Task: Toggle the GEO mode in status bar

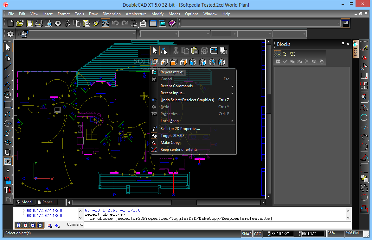Action: pos(258,234)
